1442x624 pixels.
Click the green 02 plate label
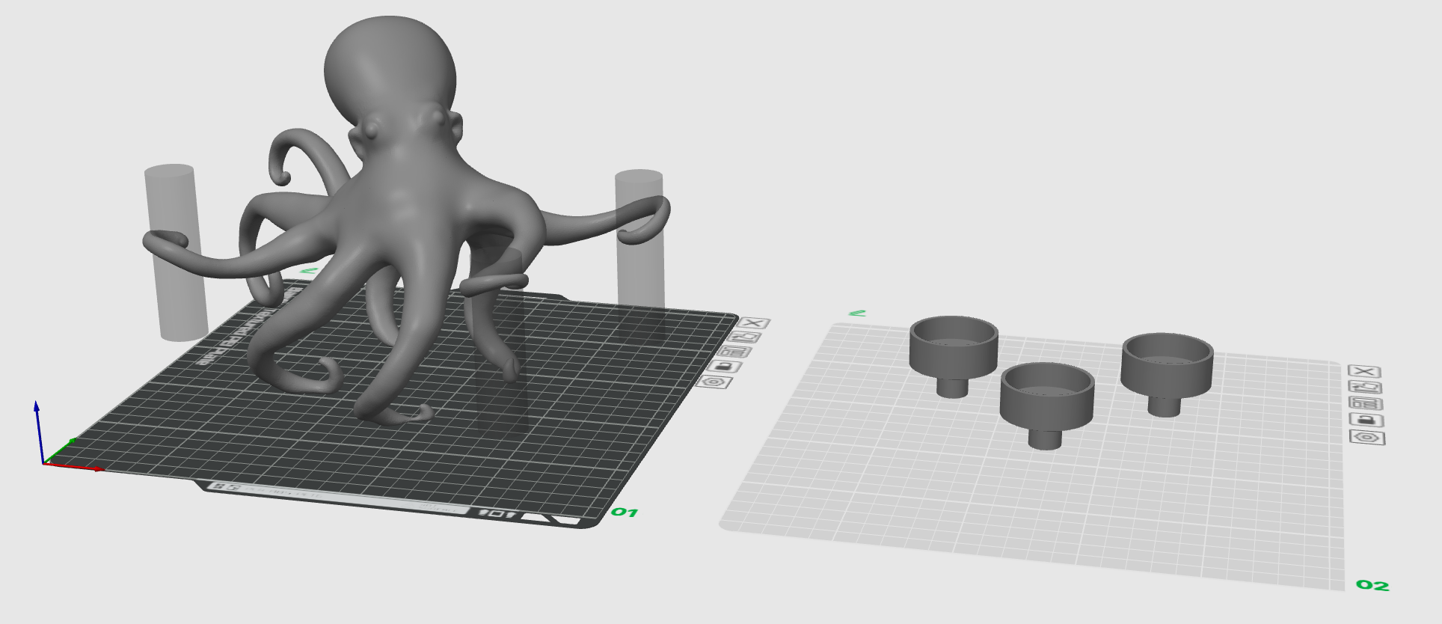[1372, 585]
